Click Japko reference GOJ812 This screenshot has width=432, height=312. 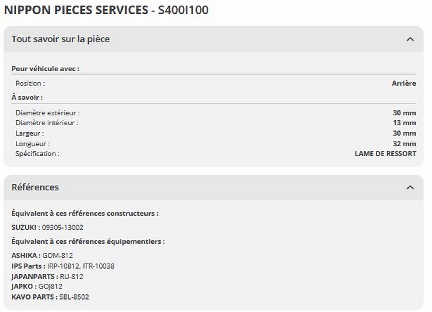click(x=50, y=286)
